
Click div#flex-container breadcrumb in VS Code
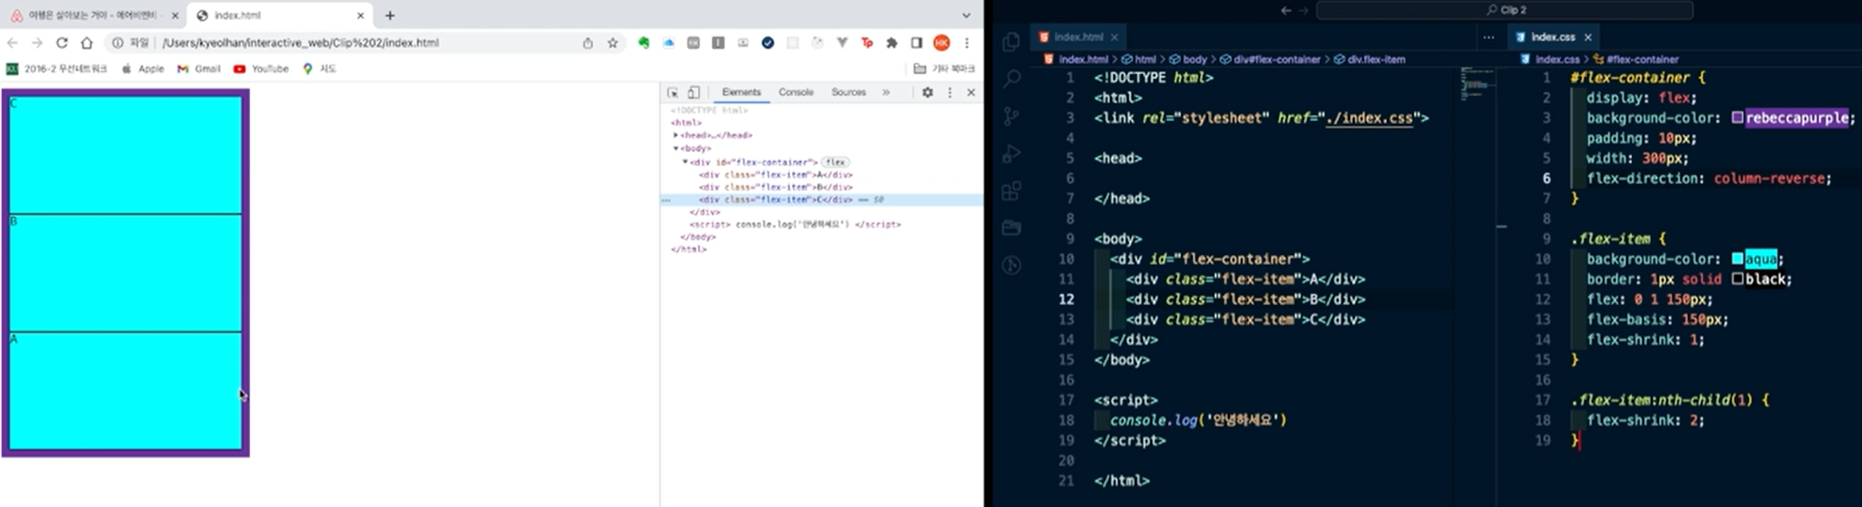click(1269, 59)
